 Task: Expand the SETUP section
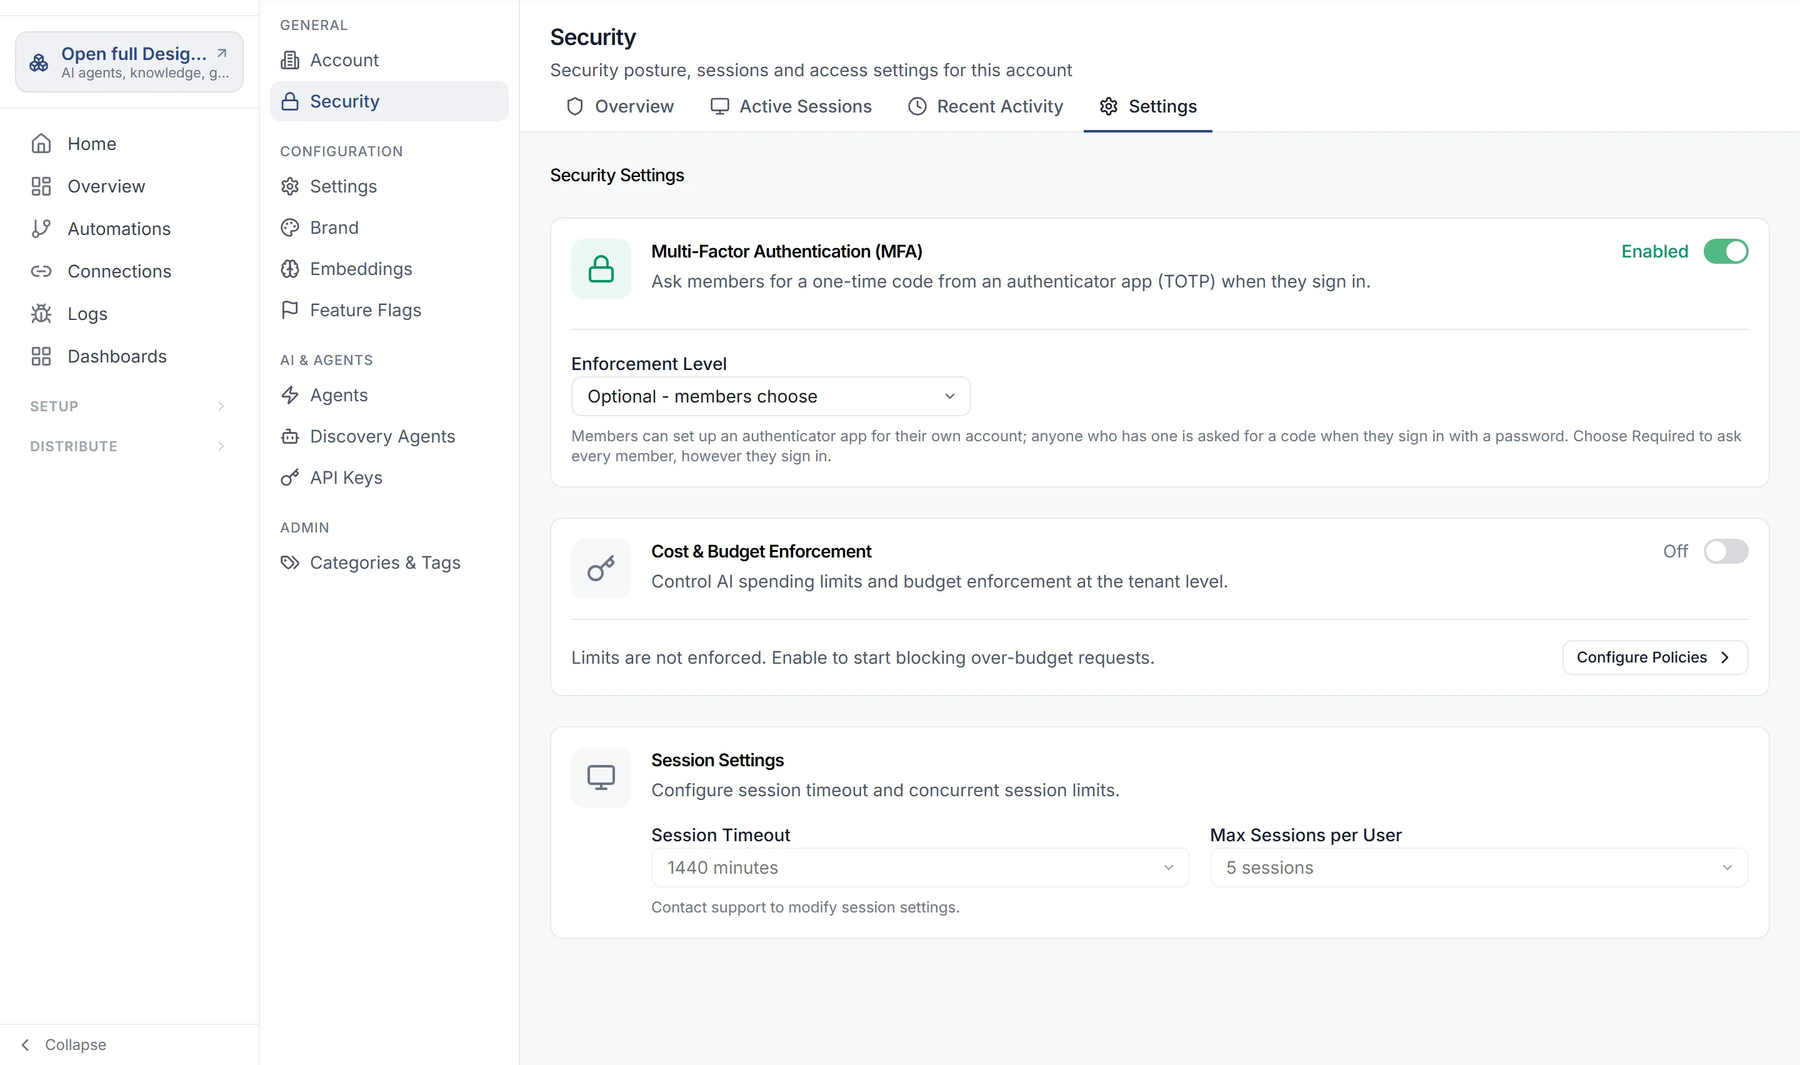pyautogui.click(x=129, y=406)
